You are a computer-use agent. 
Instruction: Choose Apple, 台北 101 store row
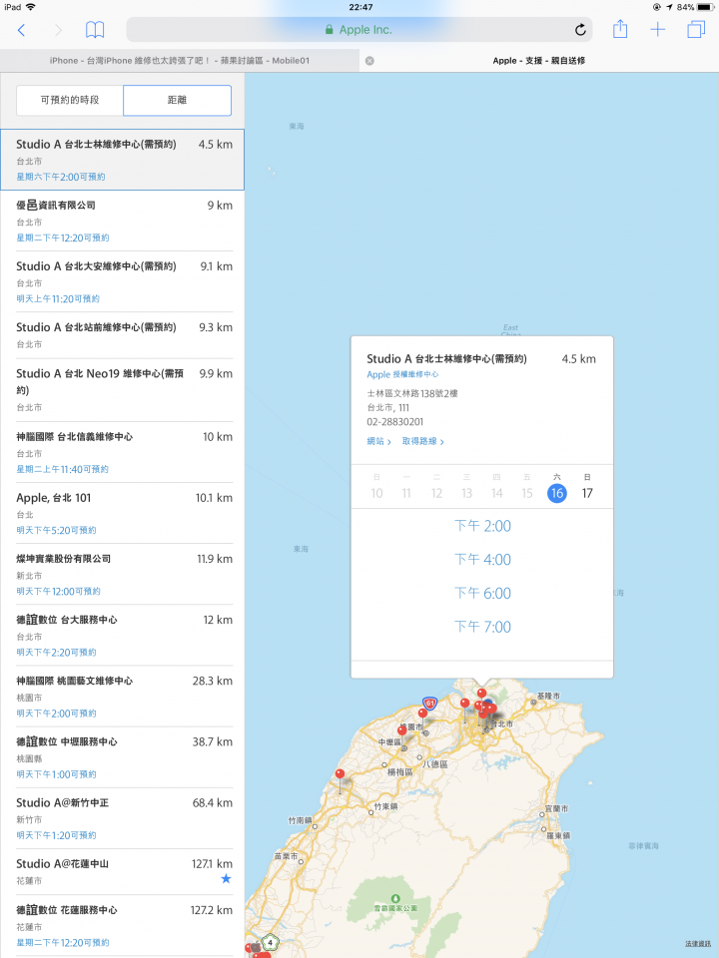pos(122,513)
